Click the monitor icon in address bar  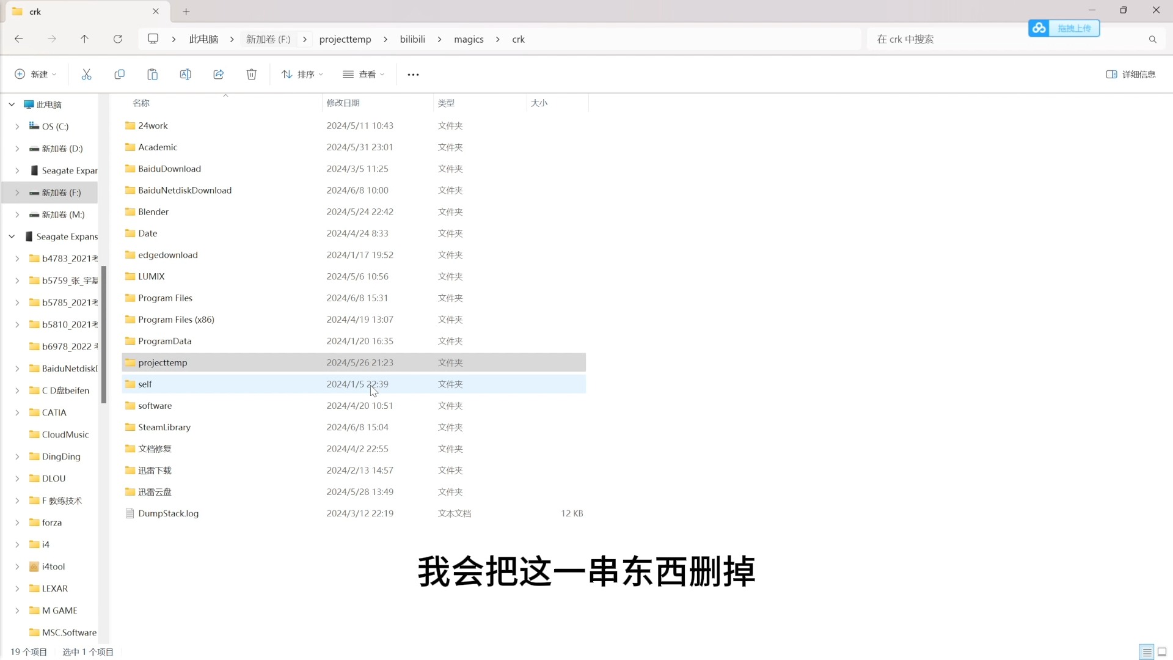[x=153, y=38]
